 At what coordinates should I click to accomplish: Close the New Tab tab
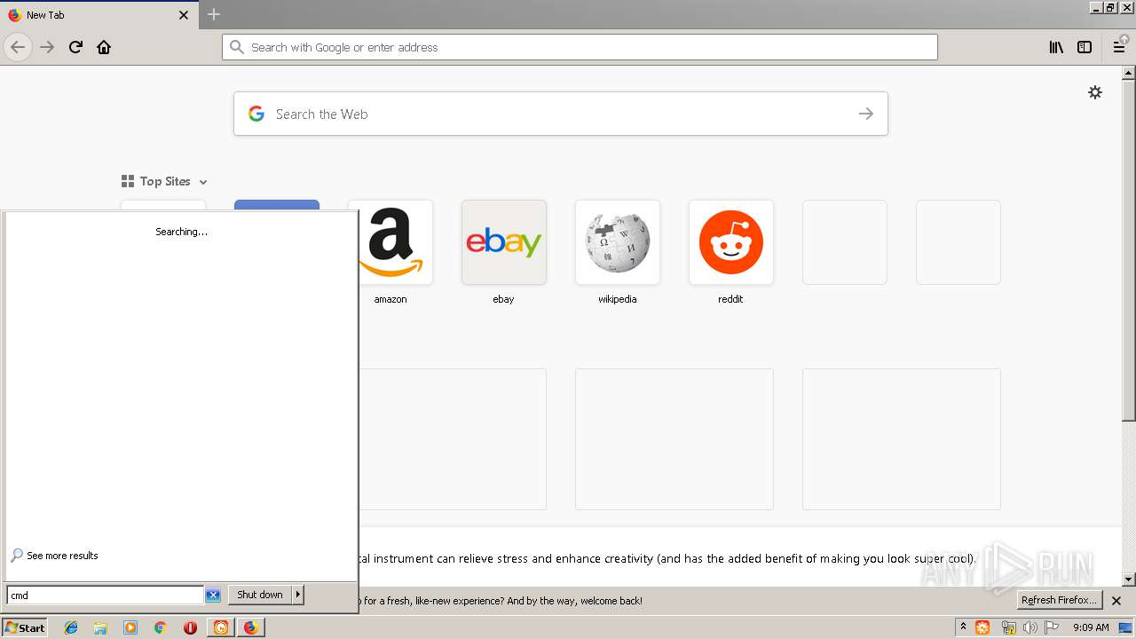184,15
